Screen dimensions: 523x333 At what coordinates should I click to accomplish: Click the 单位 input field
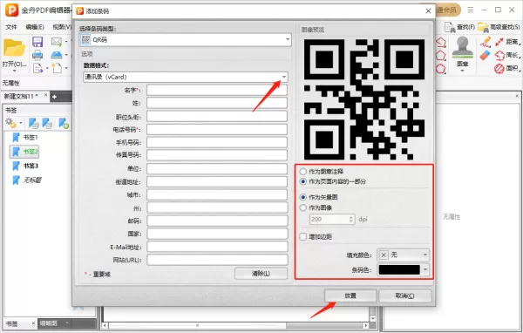217,168
